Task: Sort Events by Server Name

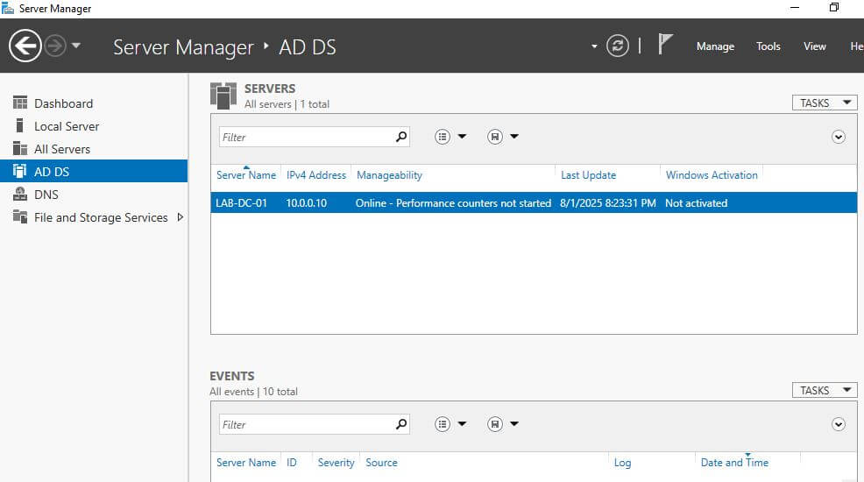Action: [x=245, y=463]
